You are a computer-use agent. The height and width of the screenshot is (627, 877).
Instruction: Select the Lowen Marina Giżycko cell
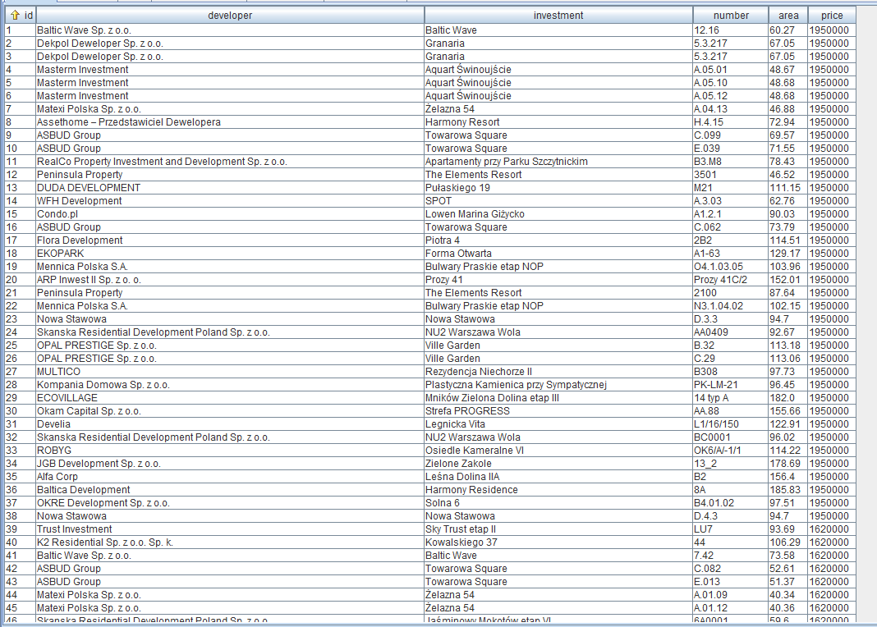click(475, 214)
